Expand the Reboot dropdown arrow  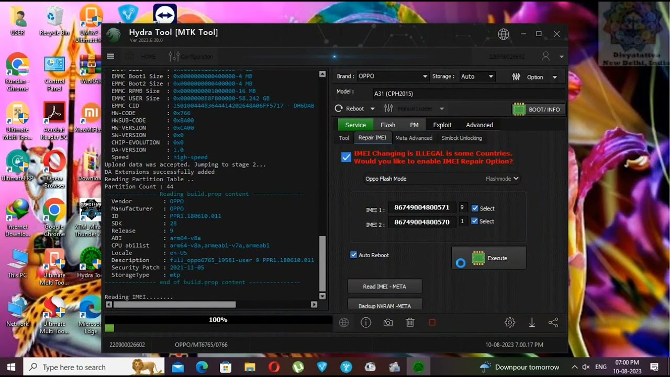tap(373, 109)
